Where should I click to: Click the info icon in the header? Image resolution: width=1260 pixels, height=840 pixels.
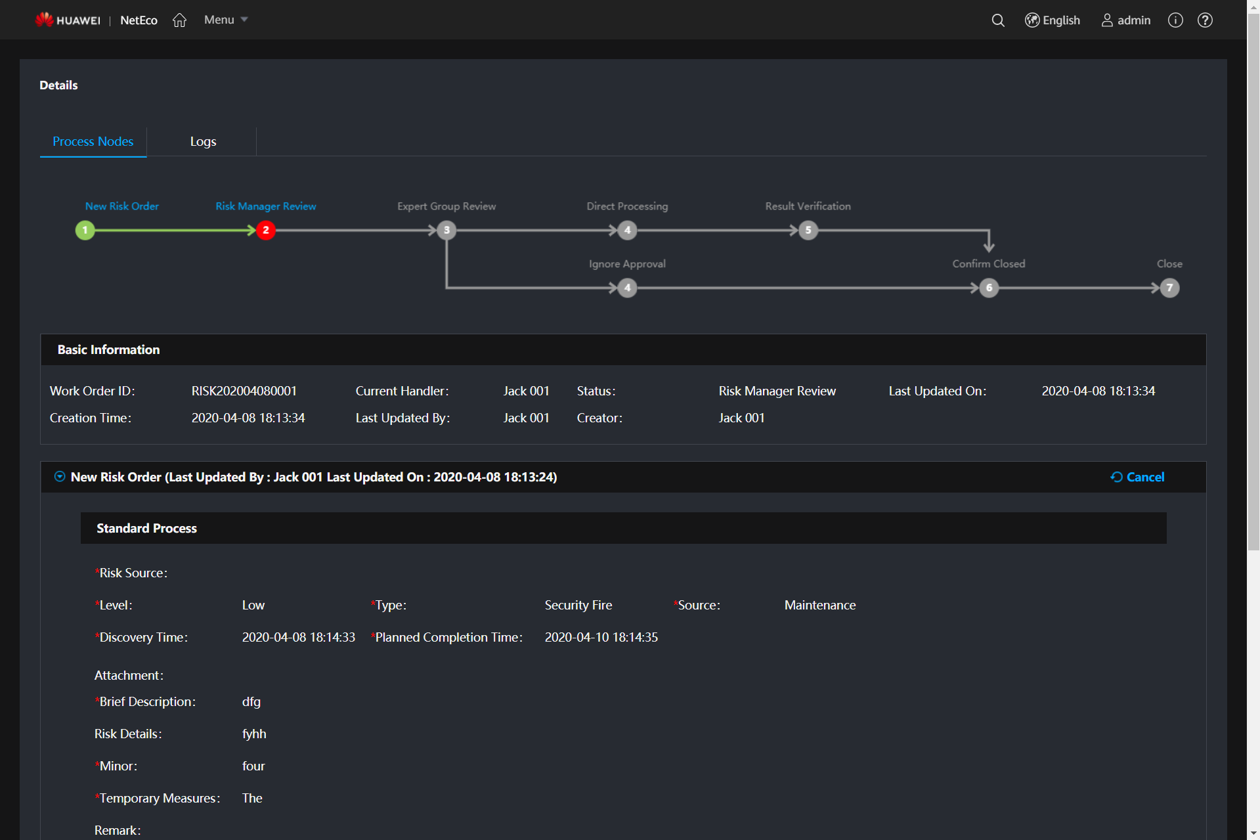pyautogui.click(x=1175, y=20)
